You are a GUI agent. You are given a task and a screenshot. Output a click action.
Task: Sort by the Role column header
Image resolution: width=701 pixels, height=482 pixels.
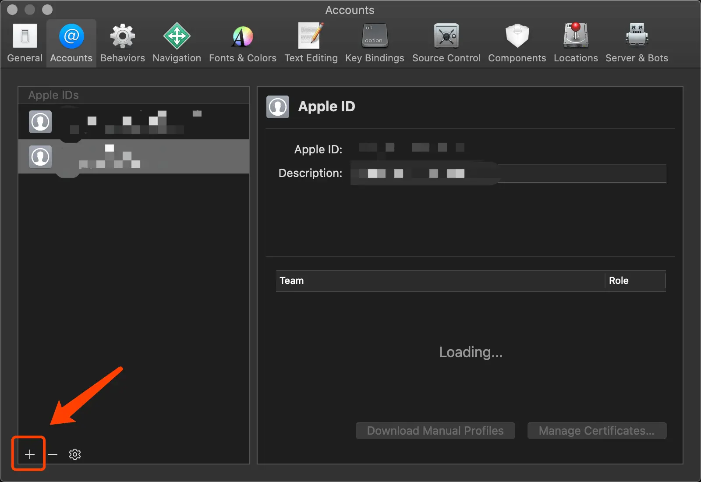(x=635, y=281)
